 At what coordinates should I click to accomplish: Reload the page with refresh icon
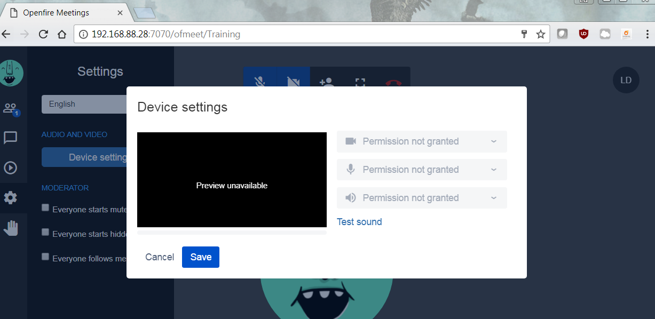pyautogui.click(x=43, y=34)
